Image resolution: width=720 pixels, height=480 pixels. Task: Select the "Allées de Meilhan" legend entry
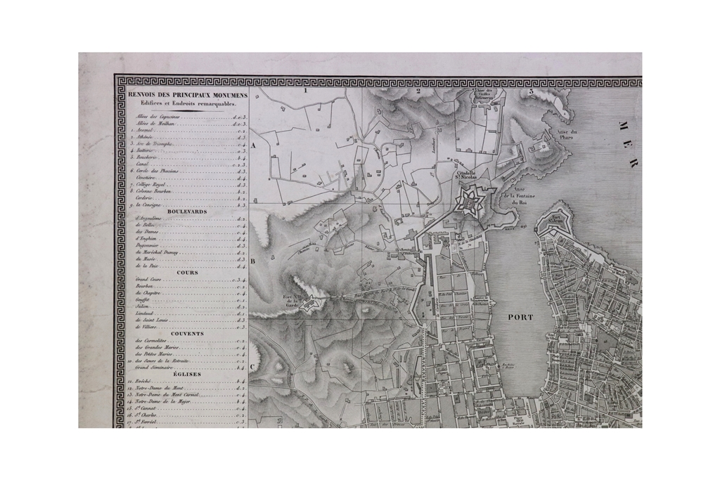point(191,124)
